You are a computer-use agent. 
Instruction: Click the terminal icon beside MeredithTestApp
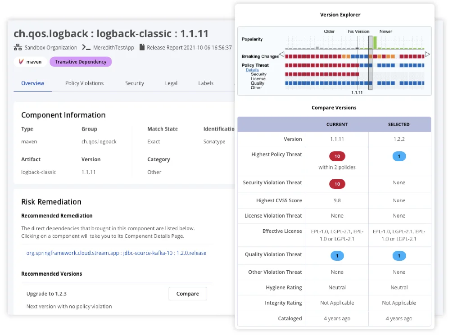tap(86, 47)
